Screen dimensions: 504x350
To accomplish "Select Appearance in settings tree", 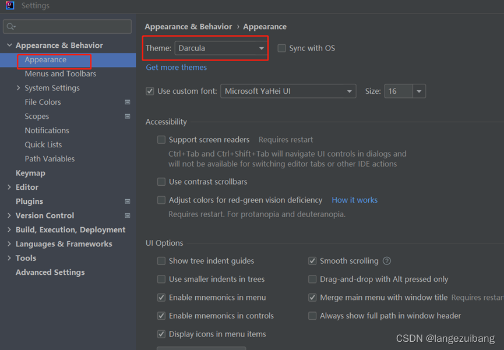I will click(68, 60).
